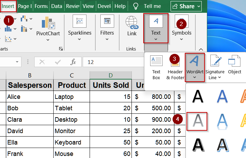
Task: Confirm the formula bar entry
Action: (58, 62)
